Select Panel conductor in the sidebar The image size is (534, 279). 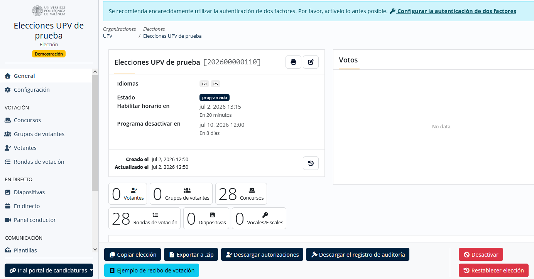[35, 220]
